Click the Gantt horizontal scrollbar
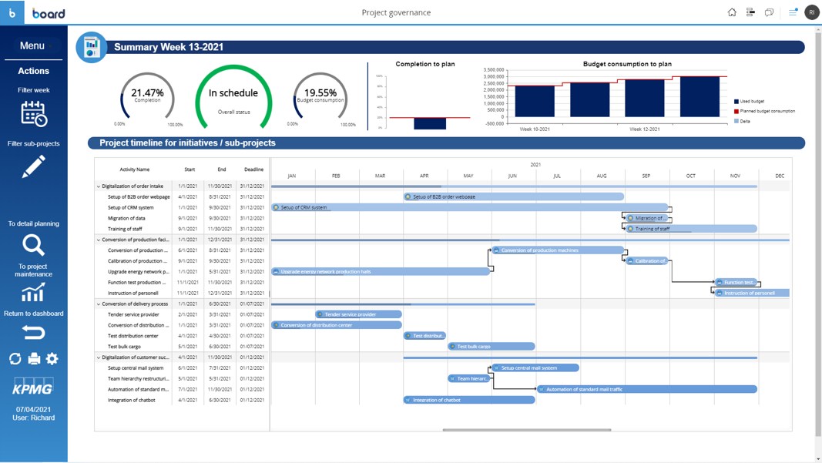This screenshot has width=822, height=463. pos(527,430)
